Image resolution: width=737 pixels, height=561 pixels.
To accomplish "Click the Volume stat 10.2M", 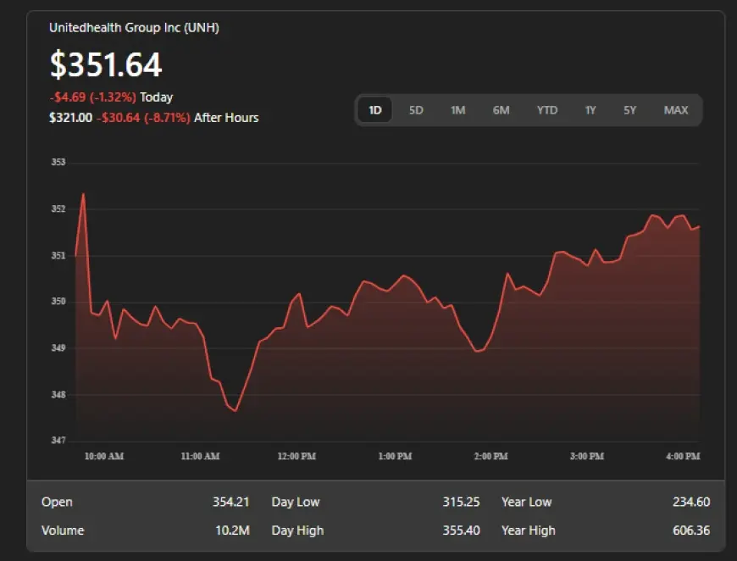I will [x=231, y=530].
